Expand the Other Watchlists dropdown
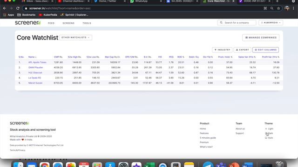The image size is (298, 167). 75,38
